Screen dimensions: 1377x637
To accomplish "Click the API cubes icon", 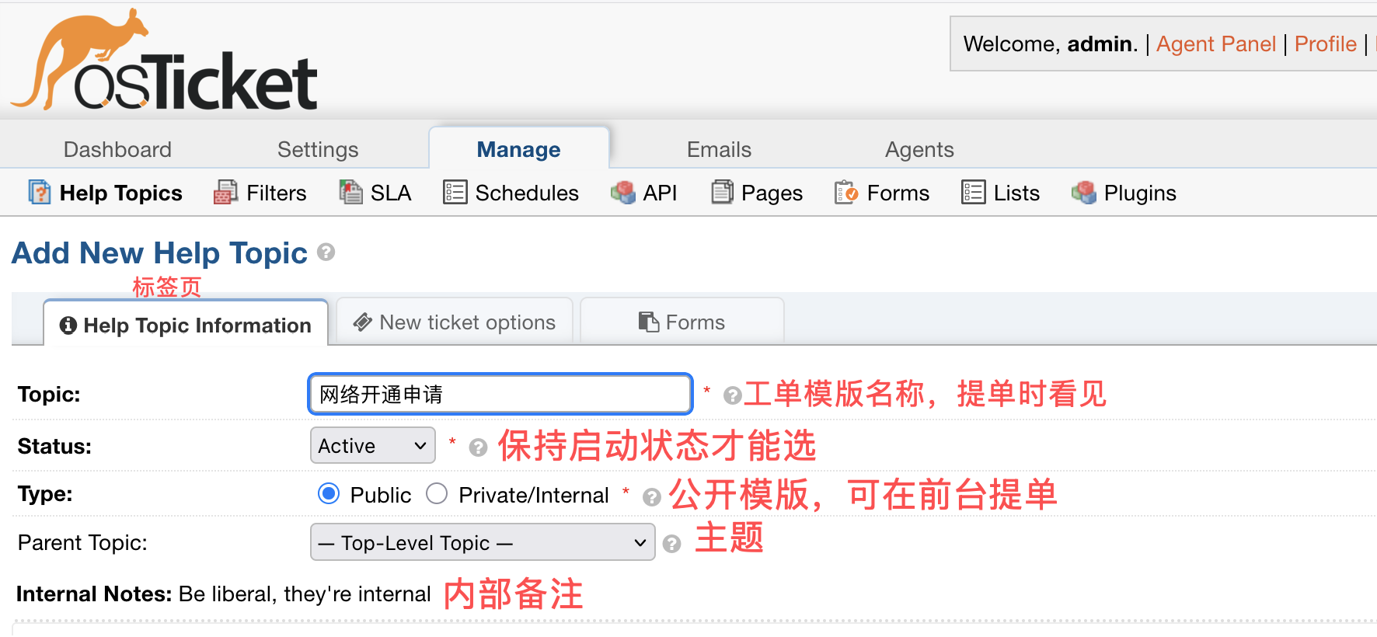I will (x=623, y=192).
